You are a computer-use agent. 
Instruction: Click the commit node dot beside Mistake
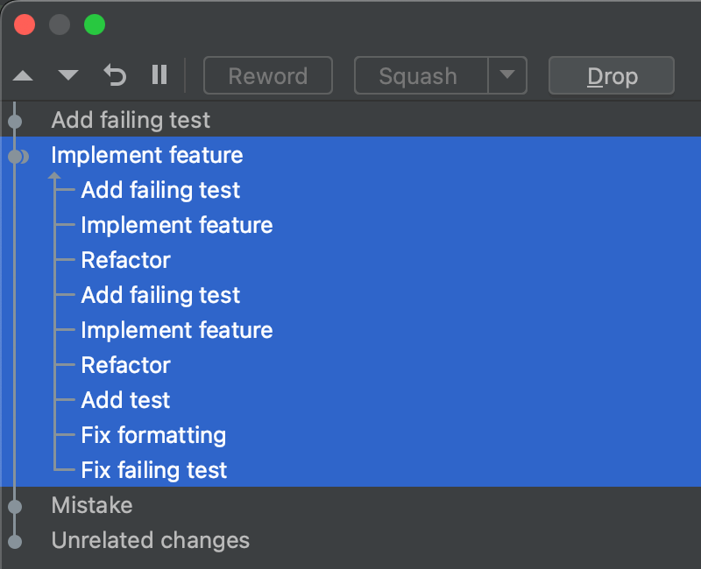(15, 505)
